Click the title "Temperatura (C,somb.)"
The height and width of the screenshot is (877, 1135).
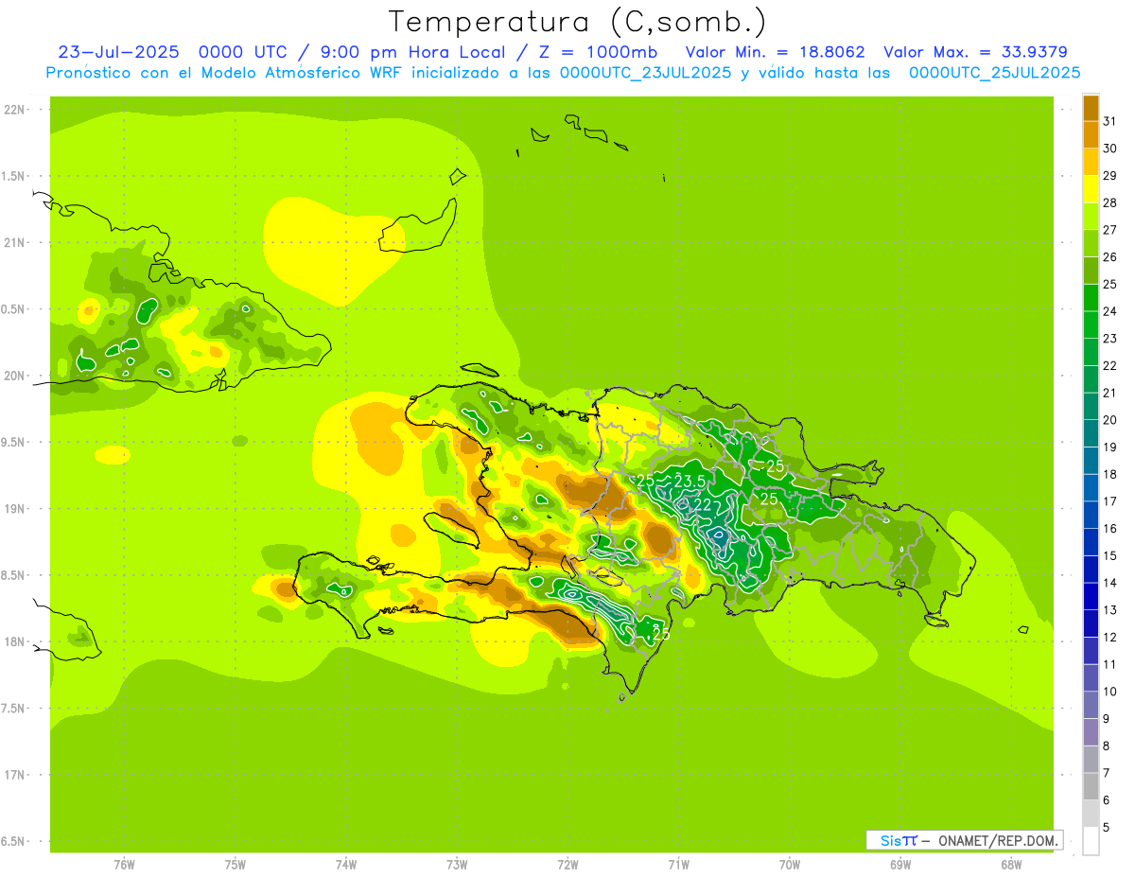point(578,22)
